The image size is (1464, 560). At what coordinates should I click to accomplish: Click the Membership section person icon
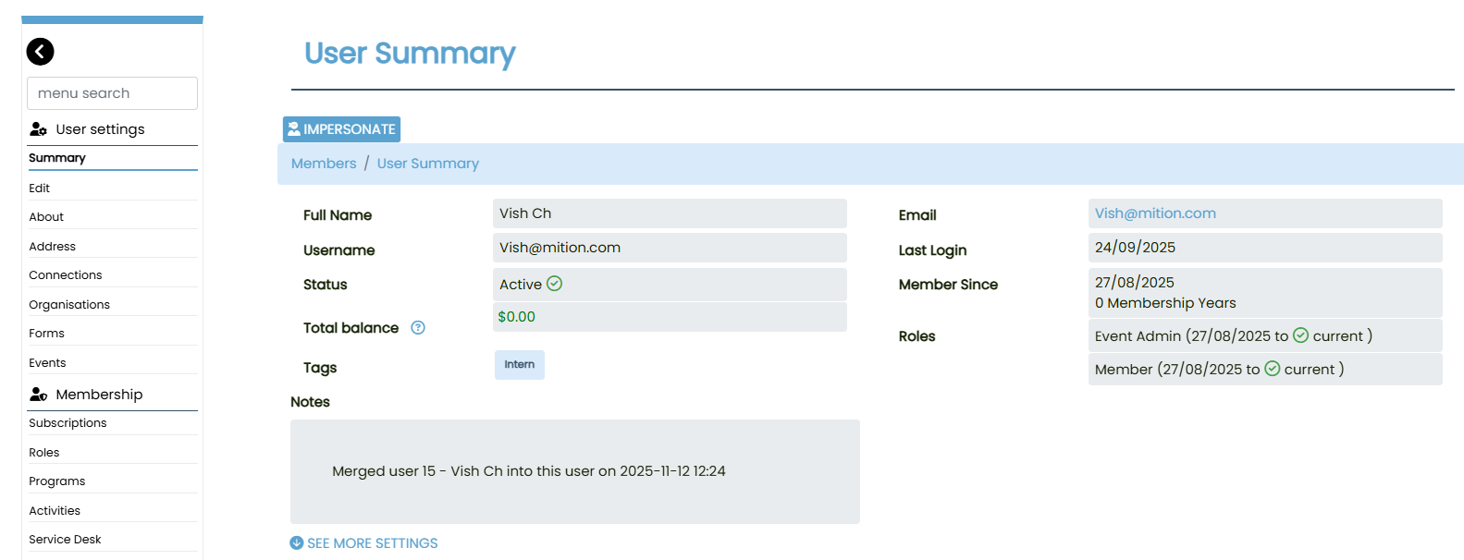pyautogui.click(x=38, y=395)
